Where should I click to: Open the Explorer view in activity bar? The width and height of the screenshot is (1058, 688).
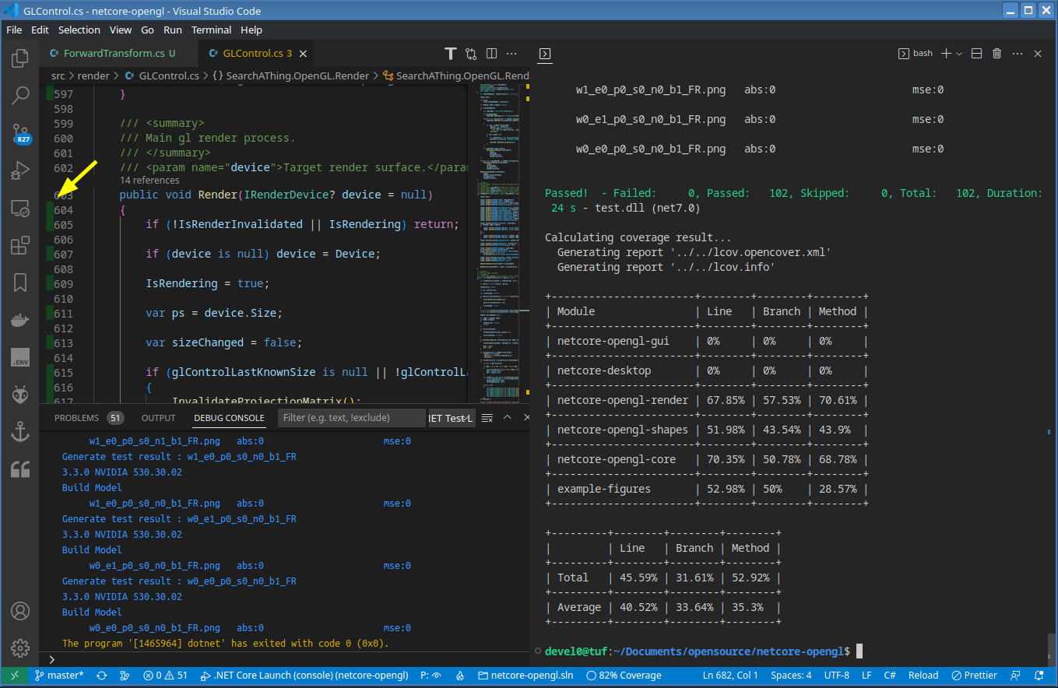point(20,58)
